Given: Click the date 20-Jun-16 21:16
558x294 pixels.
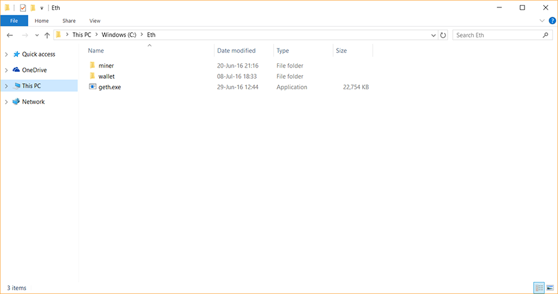Looking at the screenshot, I should click(237, 66).
